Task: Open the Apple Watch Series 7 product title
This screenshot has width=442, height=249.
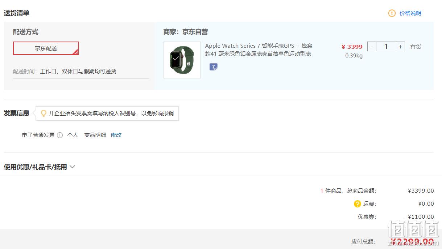Action: tap(259, 50)
